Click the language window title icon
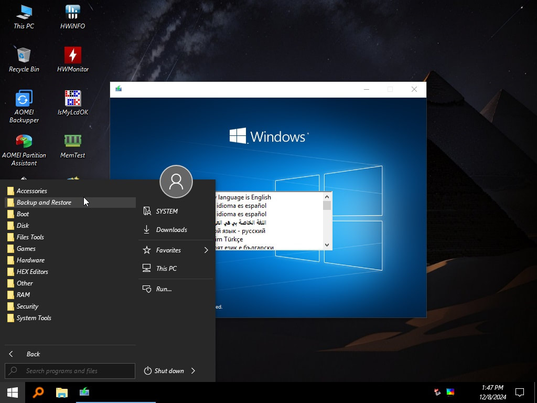Screen dimensions: 537x403 [119, 89]
